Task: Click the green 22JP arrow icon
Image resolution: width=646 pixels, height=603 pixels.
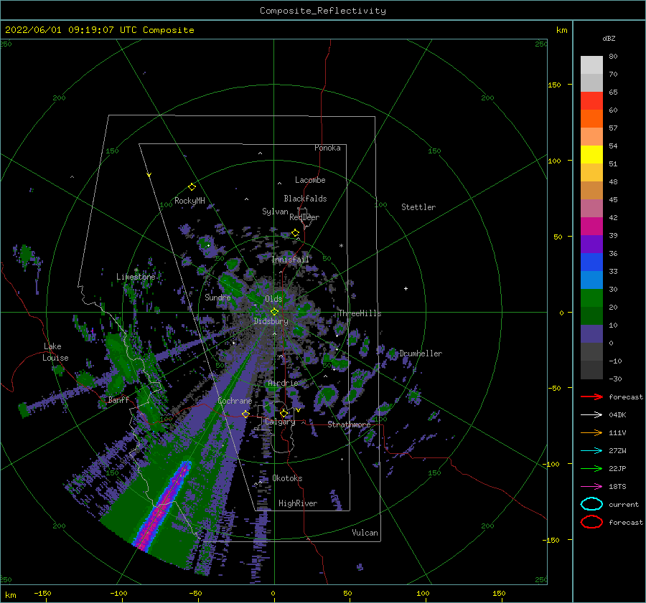Action: pos(591,468)
